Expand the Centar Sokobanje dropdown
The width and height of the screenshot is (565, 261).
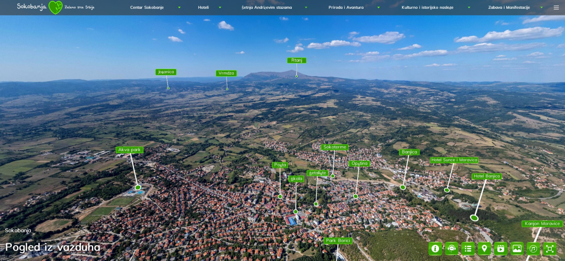pos(155,7)
